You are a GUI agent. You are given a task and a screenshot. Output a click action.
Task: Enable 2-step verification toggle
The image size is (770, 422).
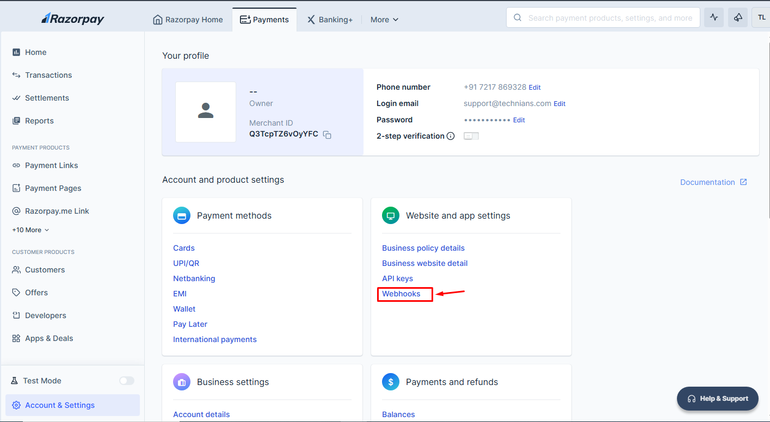(x=471, y=136)
